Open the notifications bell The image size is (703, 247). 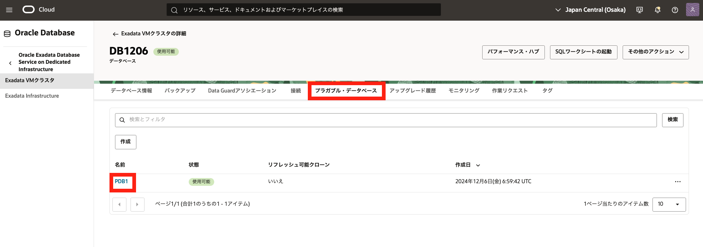pyautogui.click(x=657, y=10)
